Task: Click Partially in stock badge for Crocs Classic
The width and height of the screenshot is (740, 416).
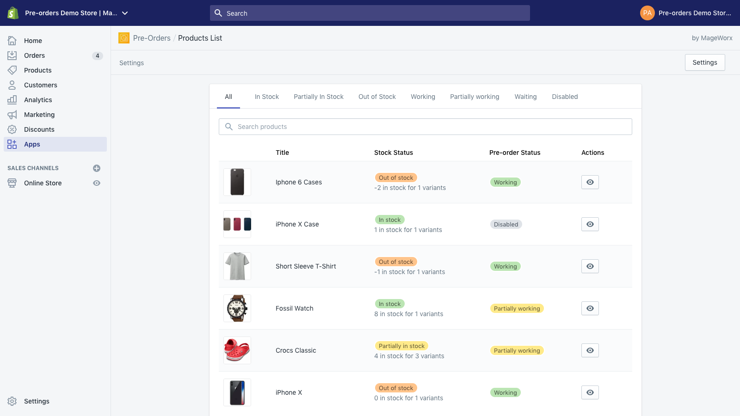Action: pos(401,346)
